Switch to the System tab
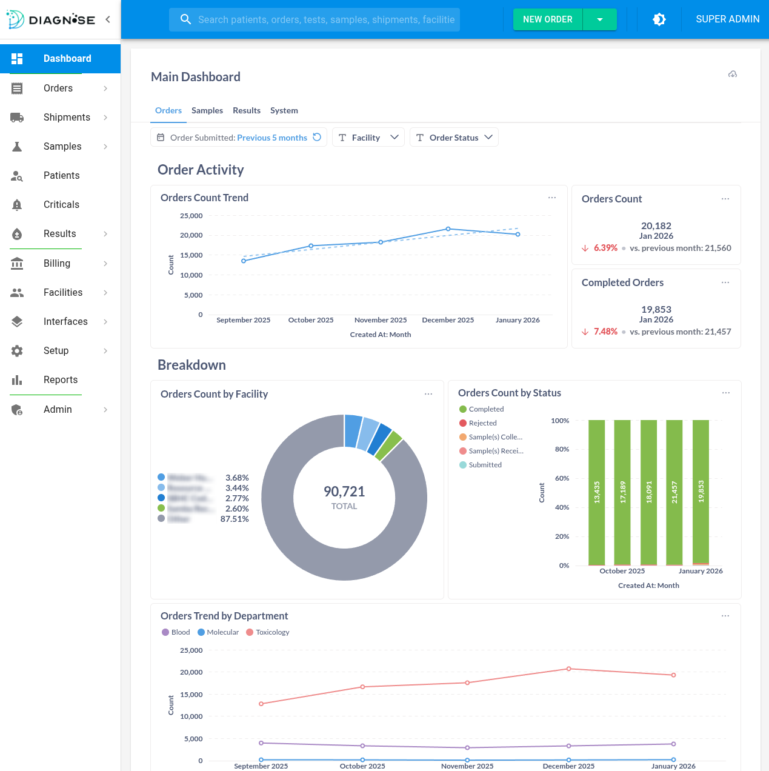The height and width of the screenshot is (771, 769). [x=284, y=110]
